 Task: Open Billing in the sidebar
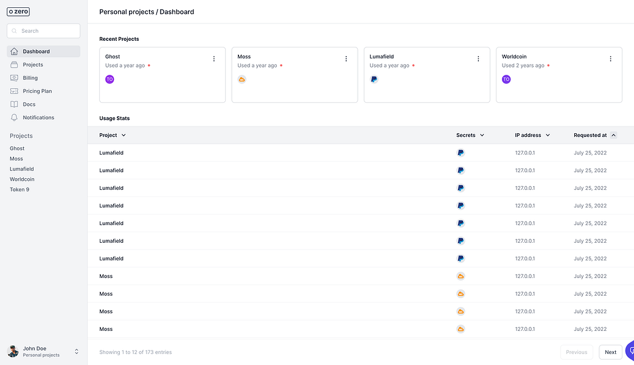[30, 78]
